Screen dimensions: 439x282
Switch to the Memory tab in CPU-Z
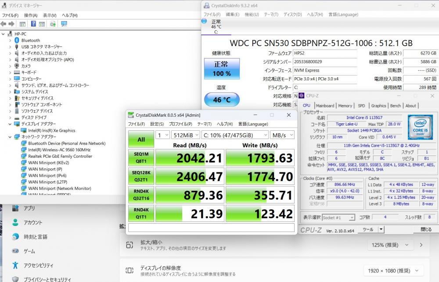coord(345,105)
